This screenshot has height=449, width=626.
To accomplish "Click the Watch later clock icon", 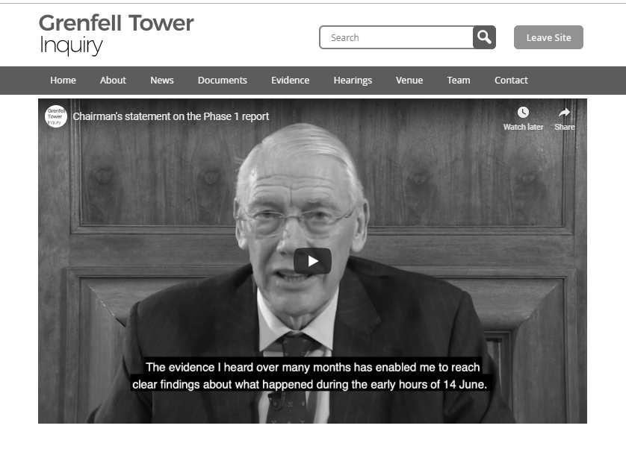I will pyautogui.click(x=523, y=113).
